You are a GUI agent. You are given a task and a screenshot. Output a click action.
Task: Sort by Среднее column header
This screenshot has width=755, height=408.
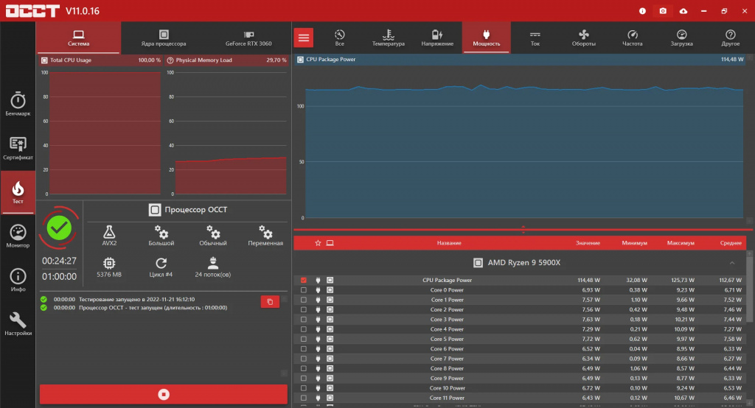click(x=731, y=243)
